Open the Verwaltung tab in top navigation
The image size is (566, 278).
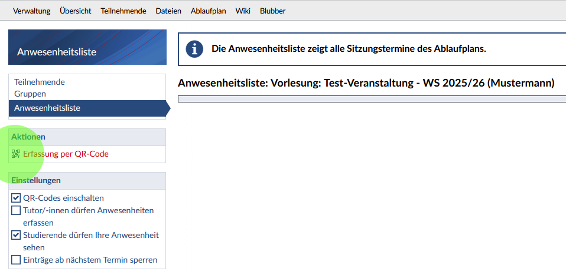[31, 11]
